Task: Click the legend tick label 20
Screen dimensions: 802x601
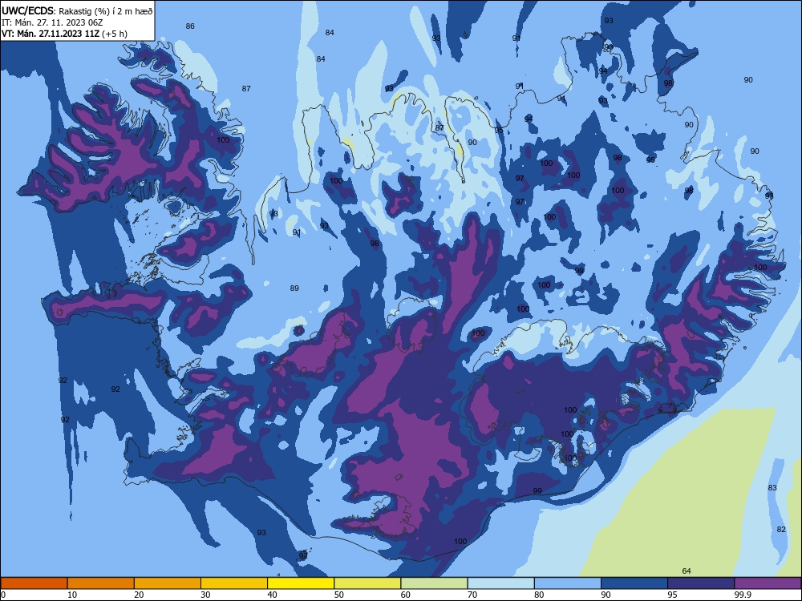Action: coord(139,595)
